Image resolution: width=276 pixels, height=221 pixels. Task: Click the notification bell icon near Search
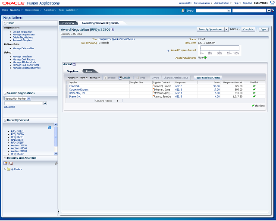183,10
